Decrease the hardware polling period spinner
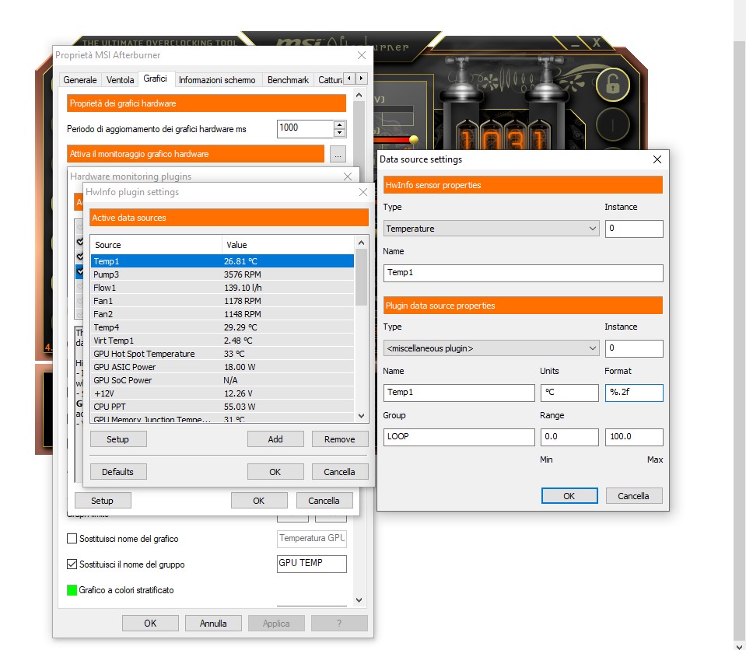Image resolution: width=746 pixels, height=650 pixels. [340, 133]
